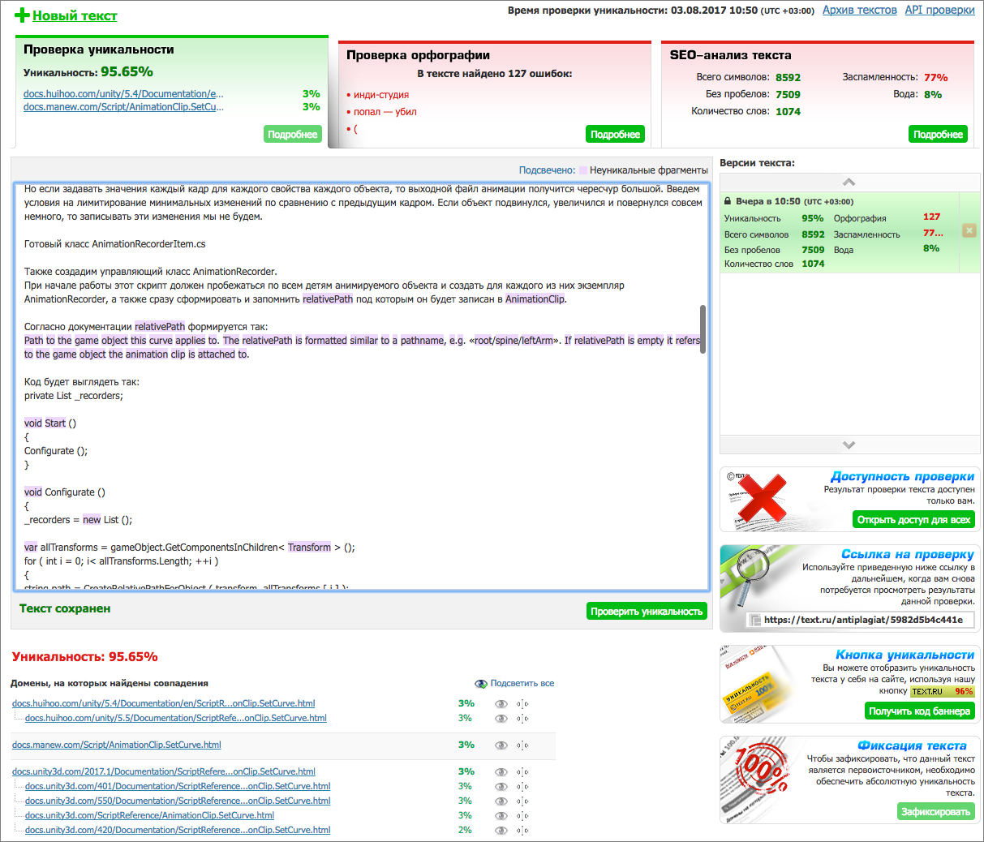Click compare arrows icon for docs.unity3d.com/420 row

[522, 831]
